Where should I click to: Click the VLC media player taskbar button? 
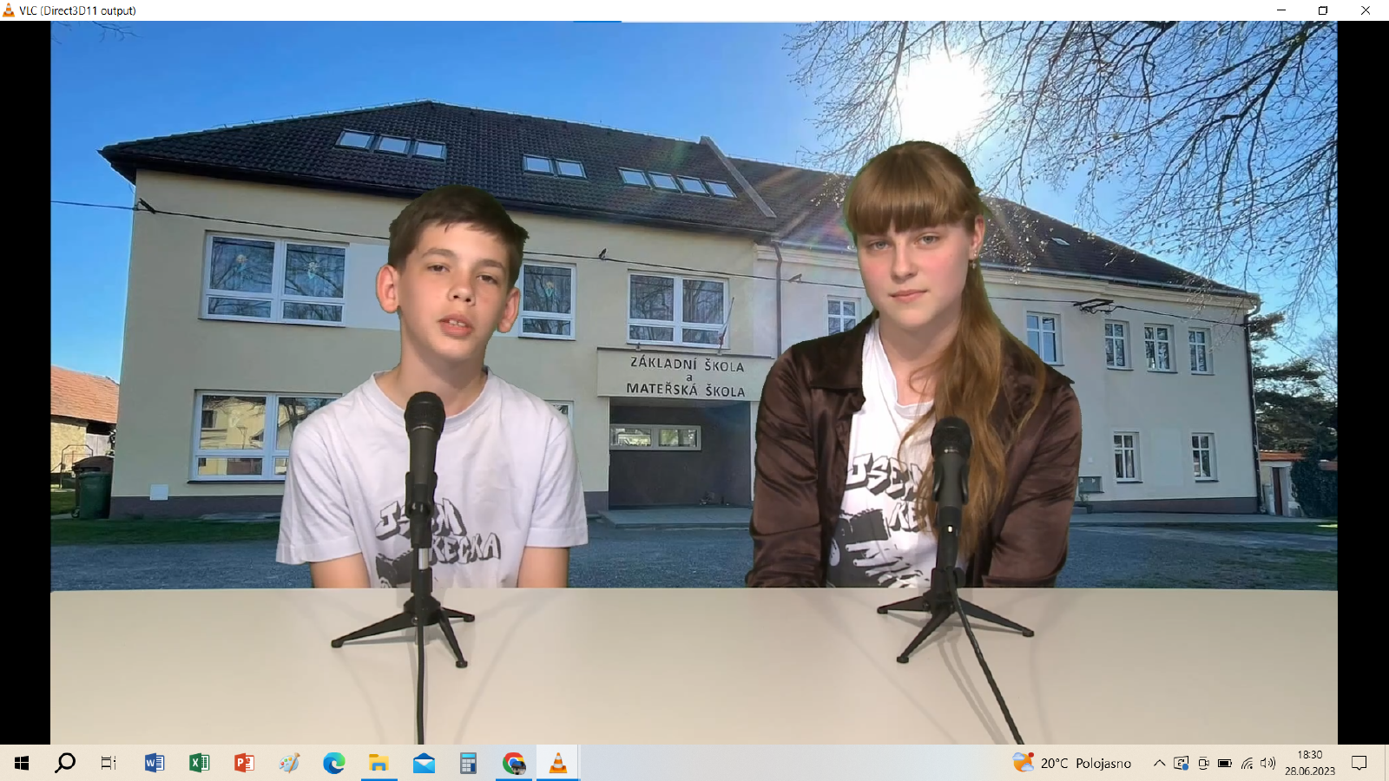click(558, 763)
